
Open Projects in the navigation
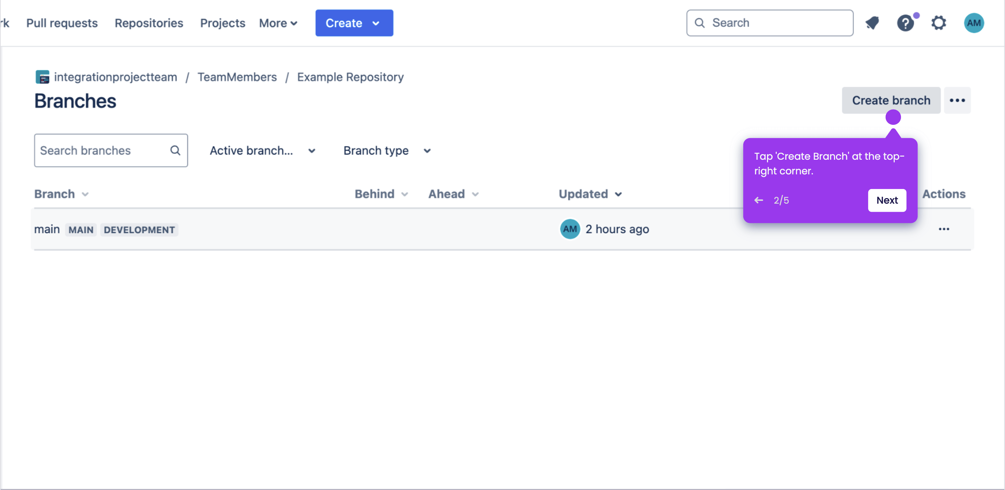[x=222, y=23]
